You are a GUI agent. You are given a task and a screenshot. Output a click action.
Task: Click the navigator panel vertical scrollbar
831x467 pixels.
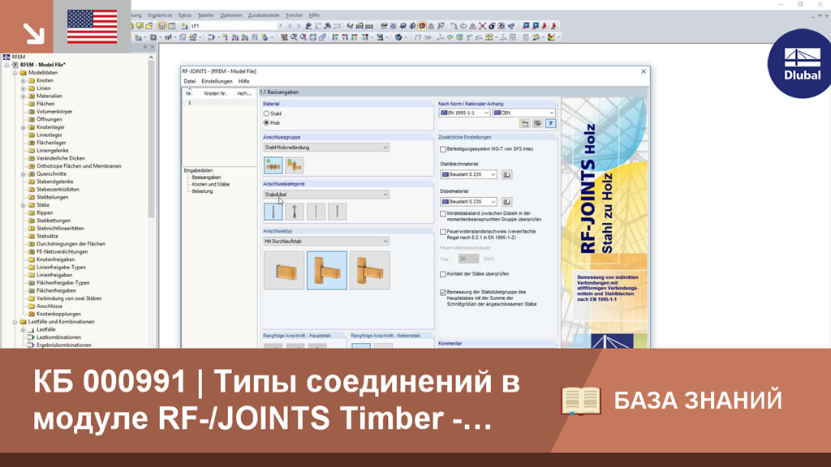pos(151,138)
